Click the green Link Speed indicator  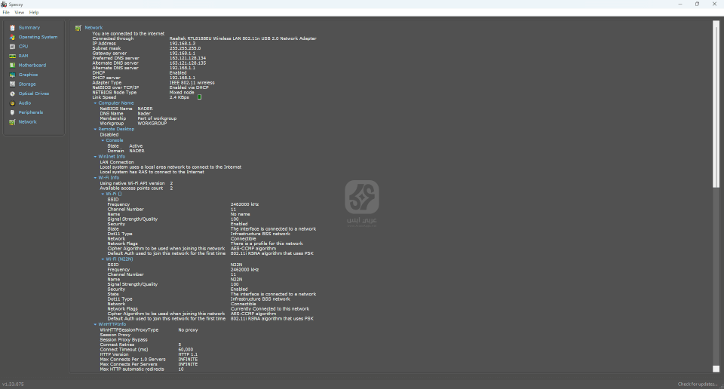pos(199,97)
